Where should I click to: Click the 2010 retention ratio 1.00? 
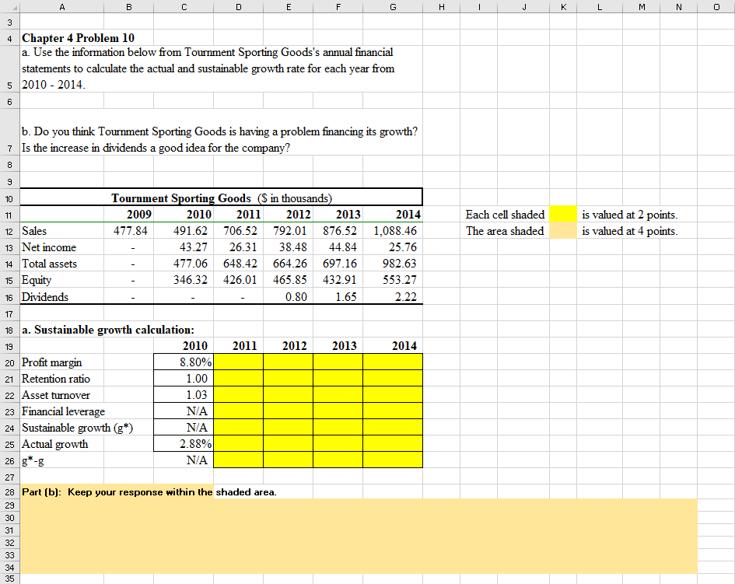pos(197,379)
